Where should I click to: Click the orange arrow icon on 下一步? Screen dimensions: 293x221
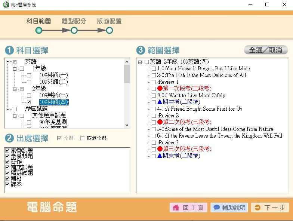pyautogui.click(x=257, y=208)
